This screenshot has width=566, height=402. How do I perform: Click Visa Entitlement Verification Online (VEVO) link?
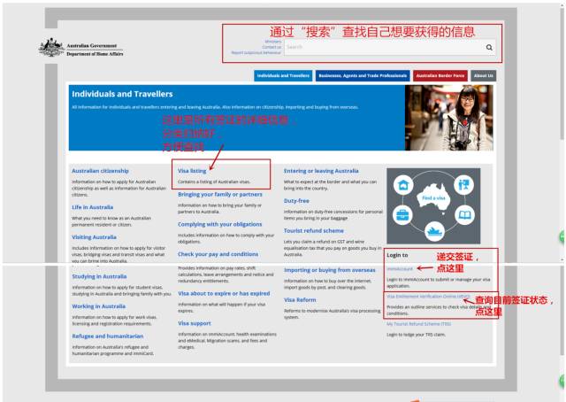click(x=428, y=297)
